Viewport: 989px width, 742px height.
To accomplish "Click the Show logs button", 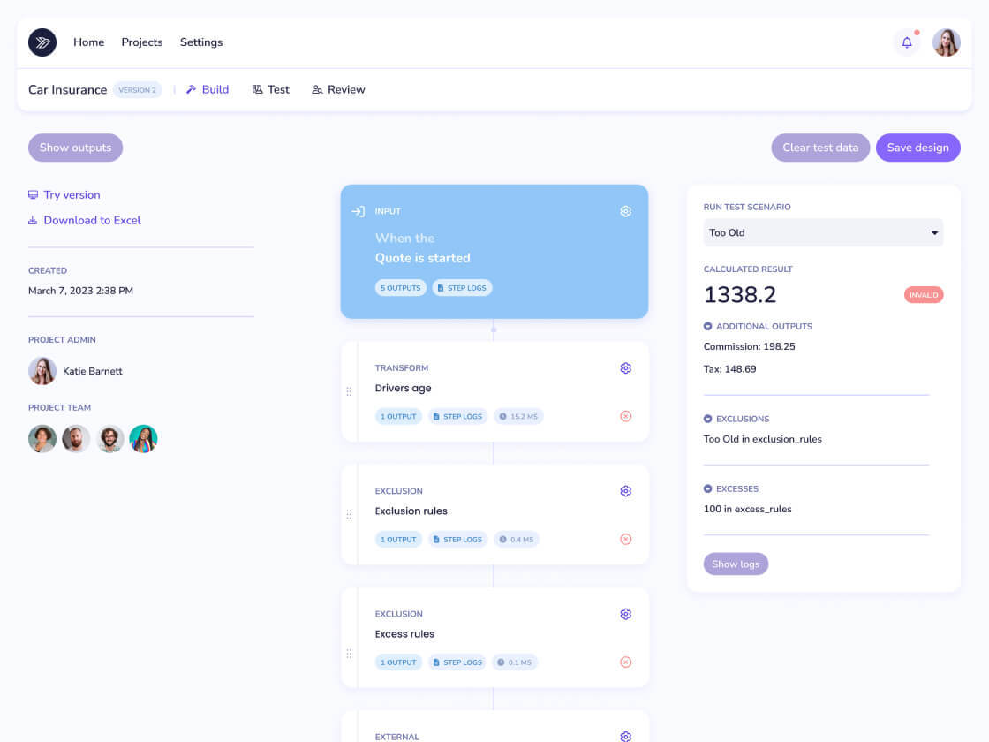I will tap(736, 564).
